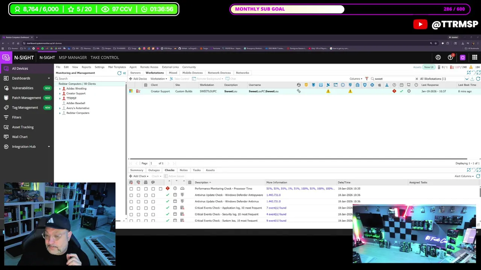This screenshot has width=481, height=270.
Task: Click the Windows OS icon in the workstation row
Action: click(131, 91)
